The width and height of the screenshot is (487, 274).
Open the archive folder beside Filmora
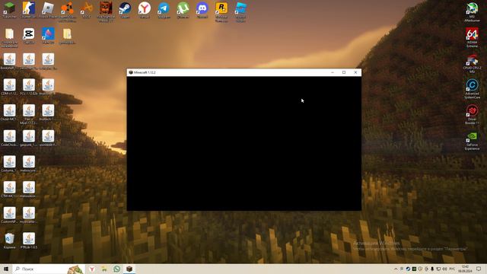point(67,33)
